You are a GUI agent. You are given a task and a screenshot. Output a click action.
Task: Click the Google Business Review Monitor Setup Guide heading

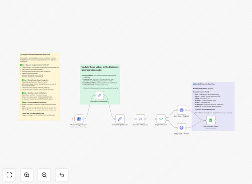click(x=35, y=55)
